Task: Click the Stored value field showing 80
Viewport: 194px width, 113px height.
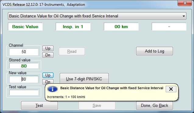Action: (24, 66)
